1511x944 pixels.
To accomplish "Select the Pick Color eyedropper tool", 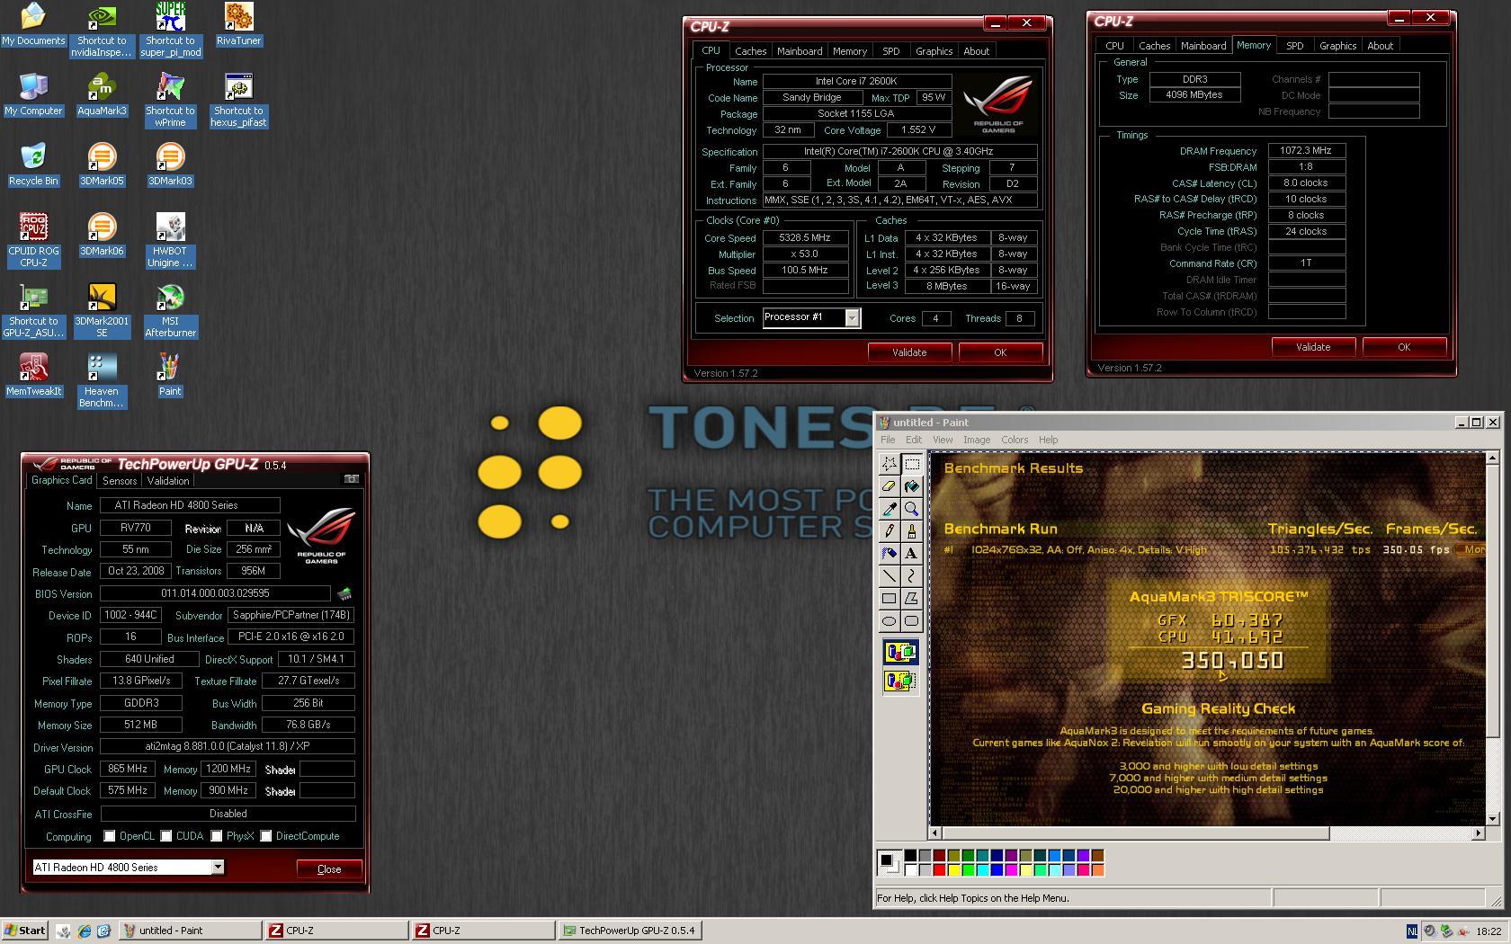I will pyautogui.click(x=889, y=509).
